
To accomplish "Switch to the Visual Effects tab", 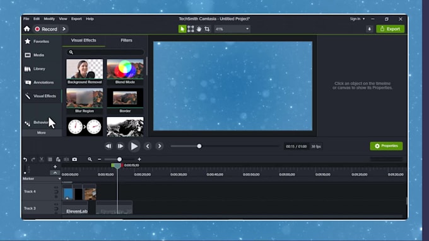I will 83,40.
